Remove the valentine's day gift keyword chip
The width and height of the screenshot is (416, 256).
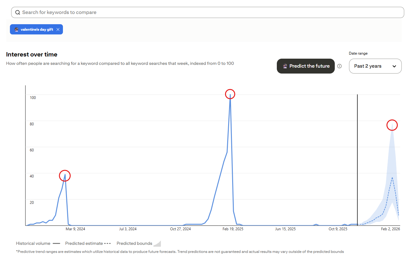point(58,29)
